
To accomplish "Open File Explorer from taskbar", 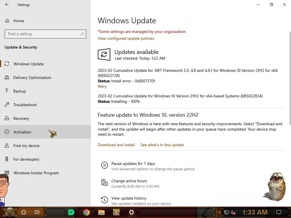I will (101, 212).
